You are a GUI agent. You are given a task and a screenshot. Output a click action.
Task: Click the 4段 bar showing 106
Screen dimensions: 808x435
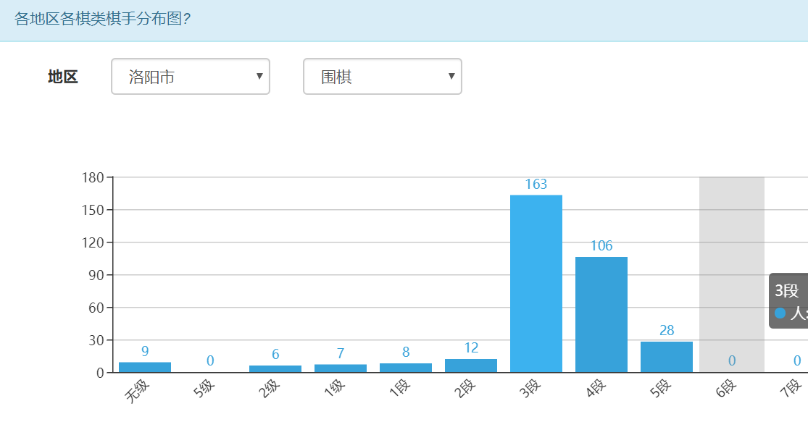601,315
